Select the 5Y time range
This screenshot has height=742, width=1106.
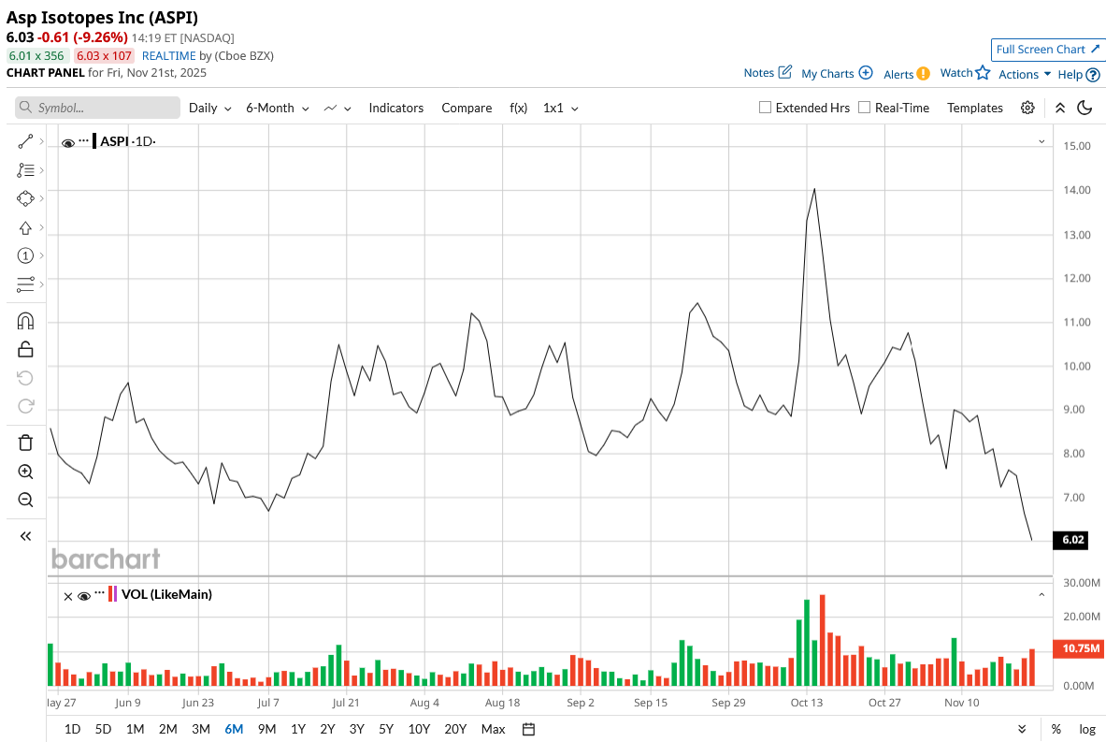pyautogui.click(x=386, y=729)
